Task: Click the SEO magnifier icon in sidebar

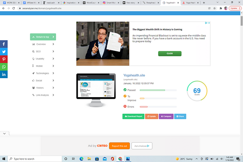Action: 33,51
